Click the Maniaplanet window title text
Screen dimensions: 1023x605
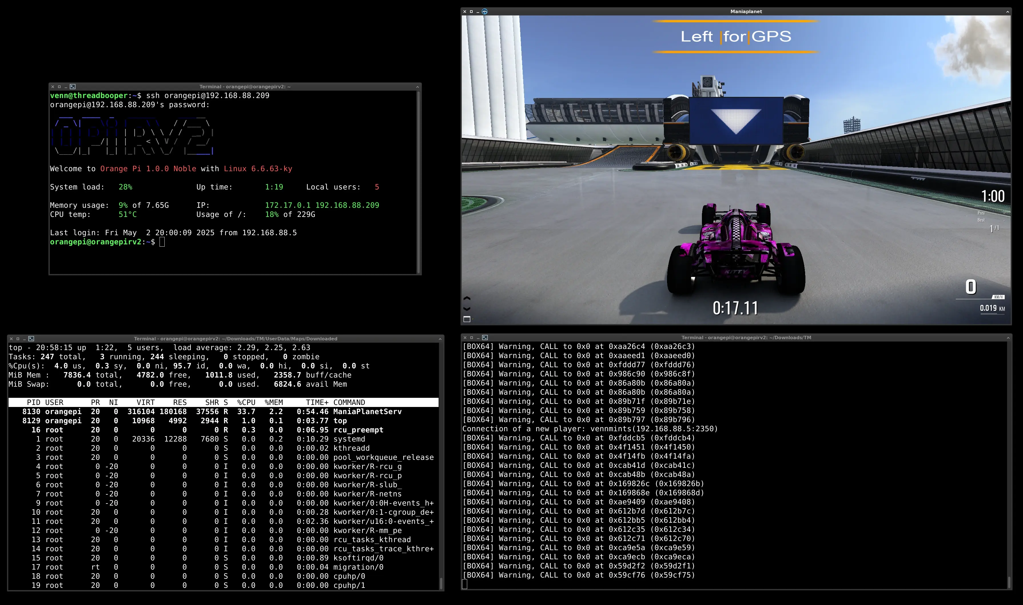tap(746, 11)
